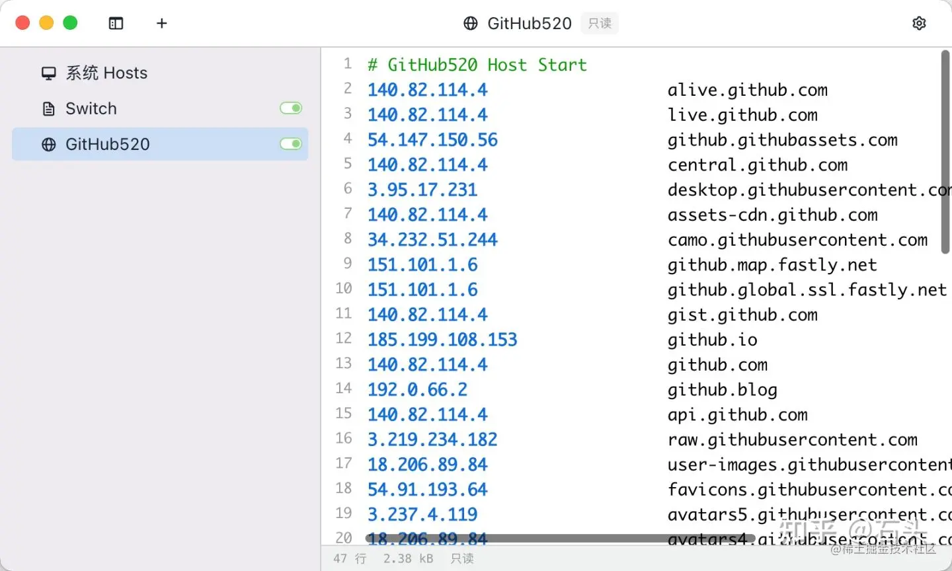Click IP 3.237.4.119
This screenshot has height=571, width=952.
click(422, 515)
